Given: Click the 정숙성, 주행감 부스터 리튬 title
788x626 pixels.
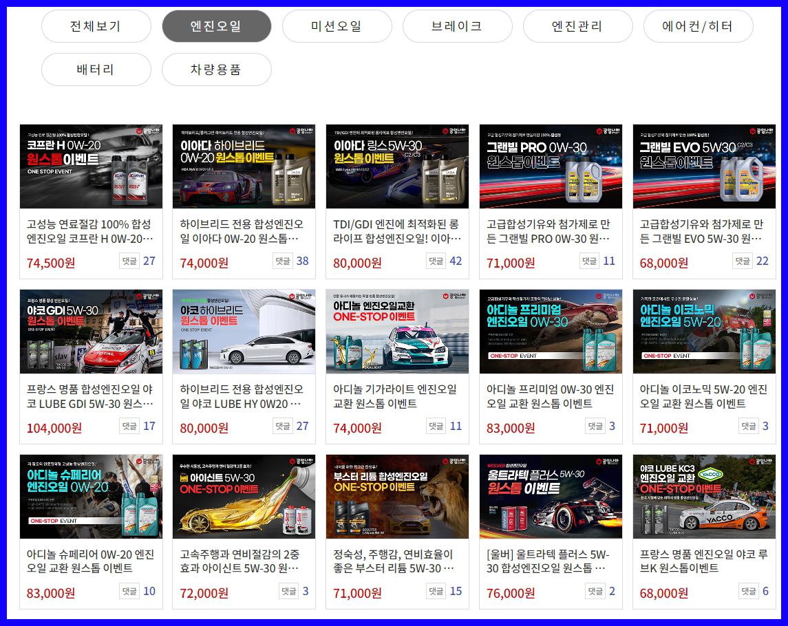Looking at the screenshot, I should click(x=394, y=561).
